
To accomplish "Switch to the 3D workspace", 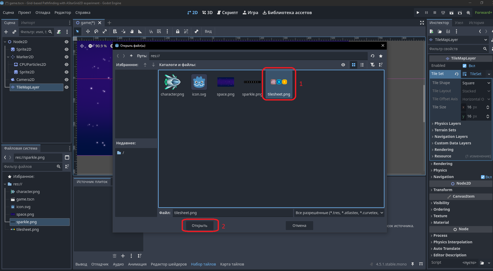I will pos(207,13).
